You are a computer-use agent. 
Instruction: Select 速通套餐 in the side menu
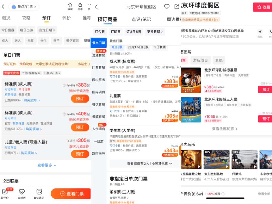tap(98, 55)
